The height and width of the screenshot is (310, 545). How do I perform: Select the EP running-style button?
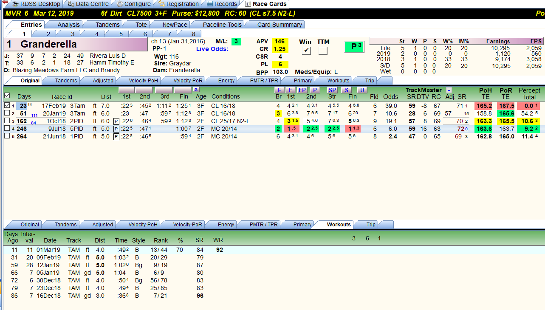302,90
